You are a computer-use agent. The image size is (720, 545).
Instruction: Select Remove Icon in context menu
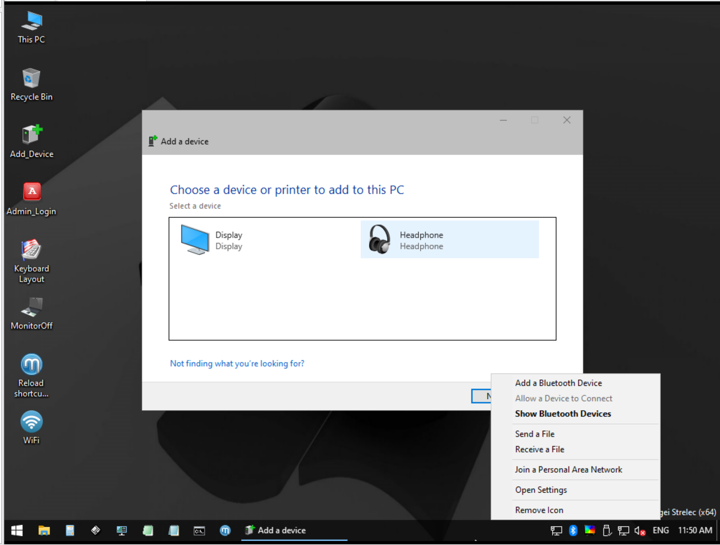(x=539, y=510)
